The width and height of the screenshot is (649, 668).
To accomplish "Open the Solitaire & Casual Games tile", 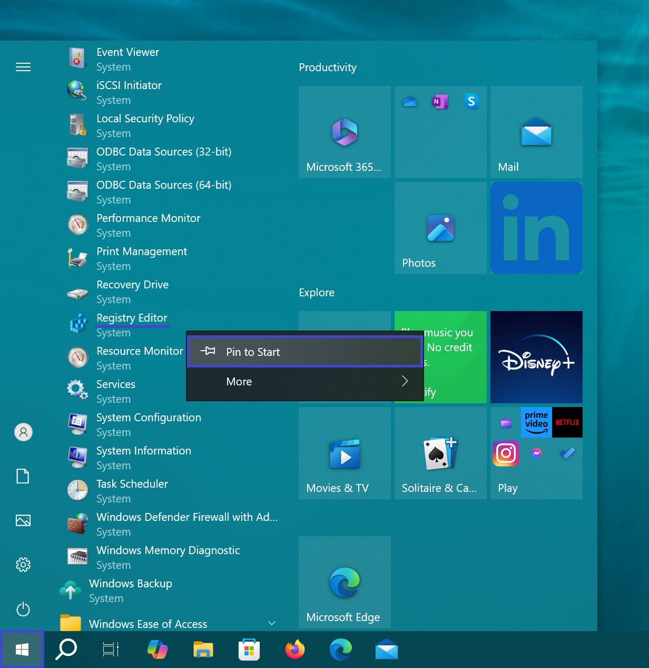I will pos(440,453).
